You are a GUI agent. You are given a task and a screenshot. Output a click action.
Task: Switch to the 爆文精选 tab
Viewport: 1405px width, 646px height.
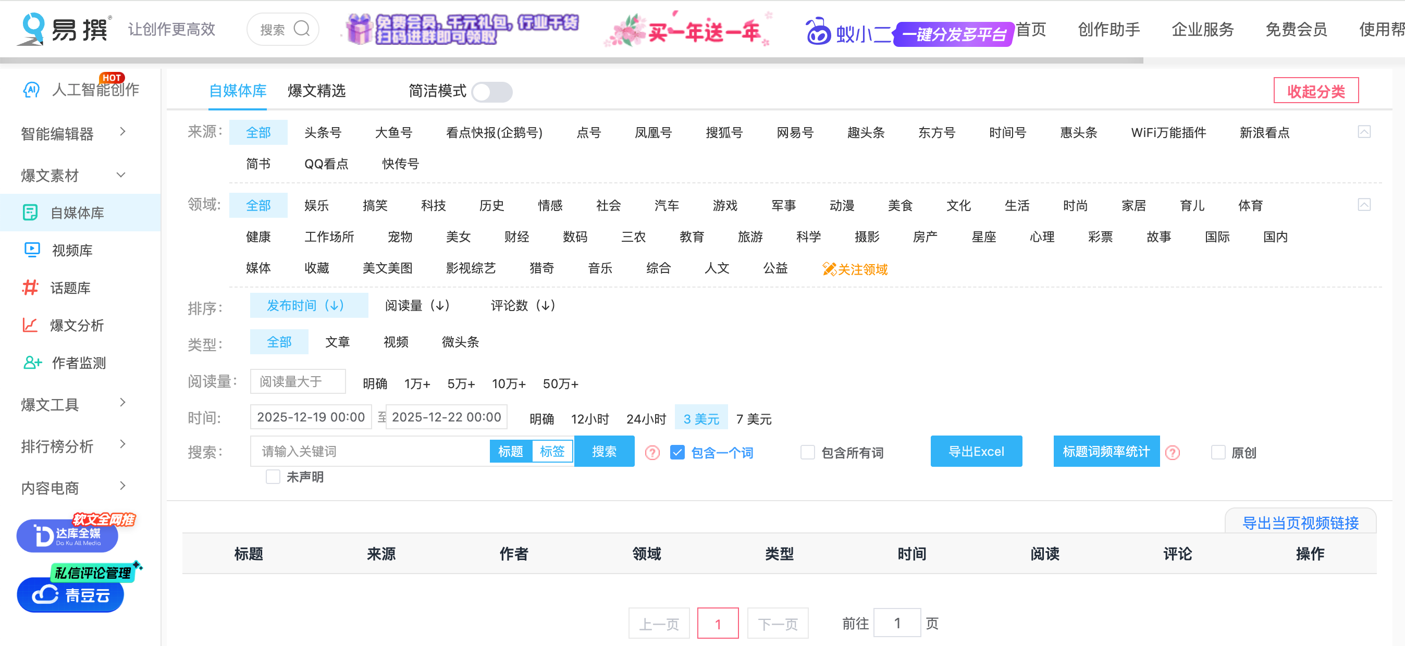point(317,91)
